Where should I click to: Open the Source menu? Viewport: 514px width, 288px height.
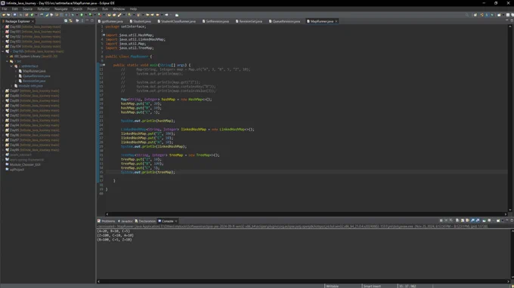coord(27,9)
